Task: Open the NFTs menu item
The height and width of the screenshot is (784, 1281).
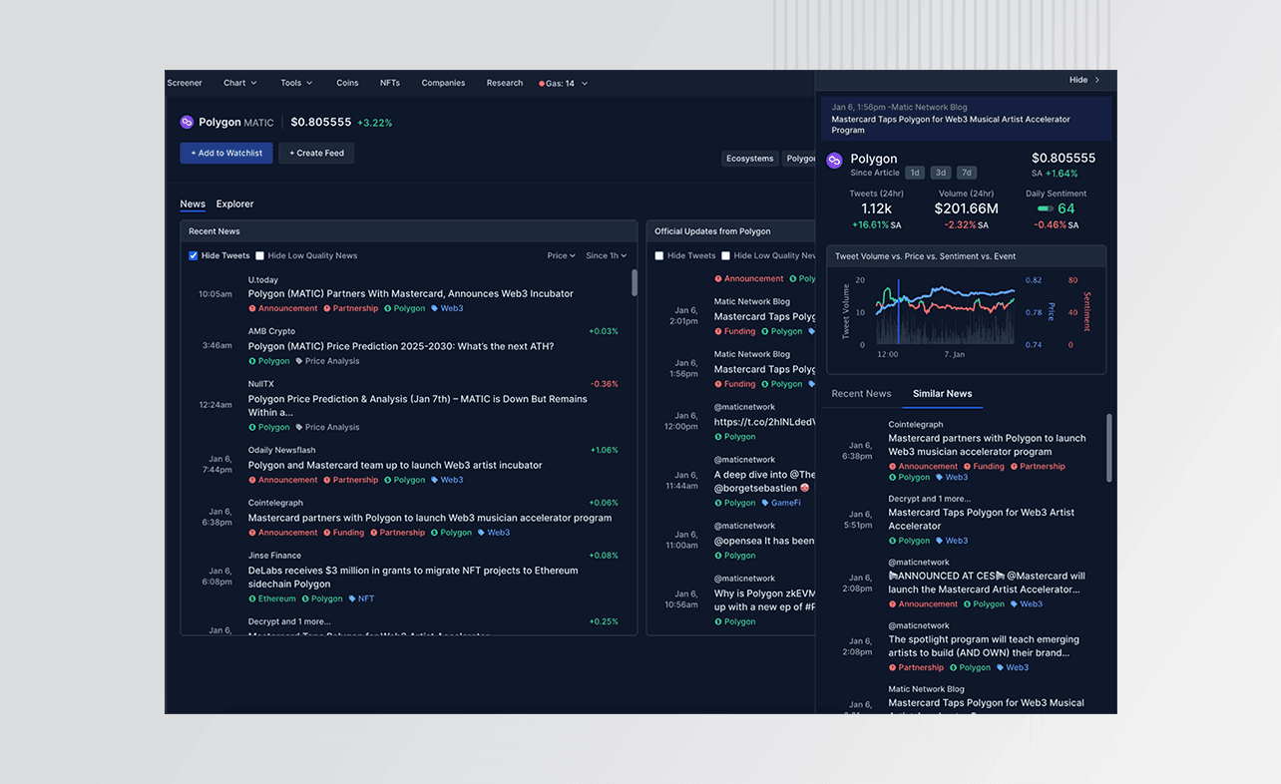Action: click(x=390, y=83)
